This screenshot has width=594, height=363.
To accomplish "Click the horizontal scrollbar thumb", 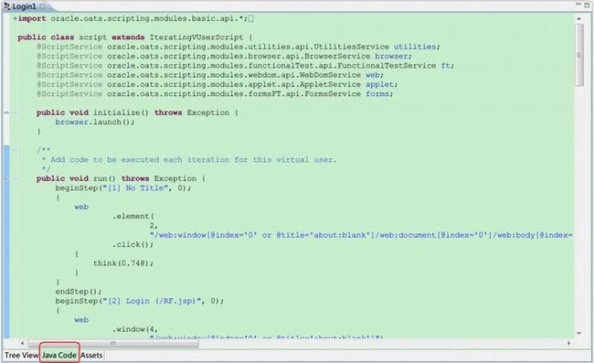I will click(113, 343).
